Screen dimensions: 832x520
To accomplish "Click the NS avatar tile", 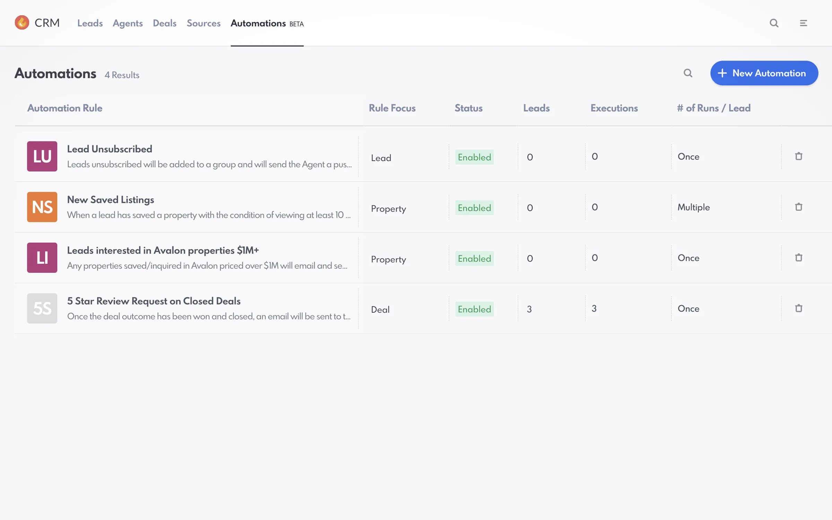I will (42, 207).
